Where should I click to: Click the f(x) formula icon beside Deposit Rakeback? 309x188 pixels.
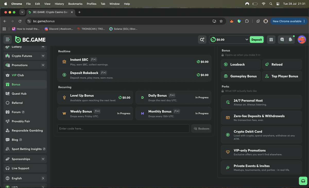(104, 73)
